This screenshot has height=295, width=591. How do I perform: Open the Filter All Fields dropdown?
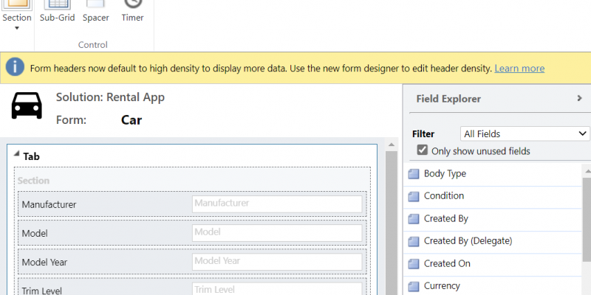[525, 133]
